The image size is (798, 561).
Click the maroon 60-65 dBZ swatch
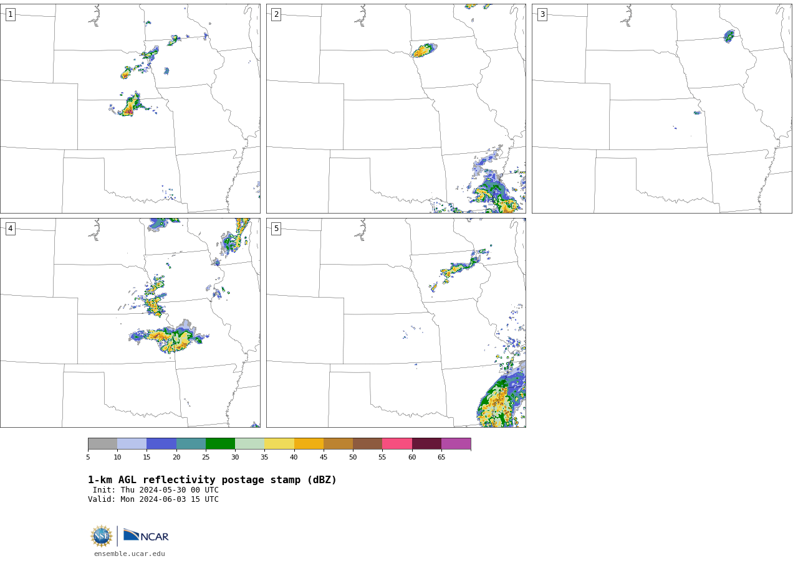click(x=426, y=443)
